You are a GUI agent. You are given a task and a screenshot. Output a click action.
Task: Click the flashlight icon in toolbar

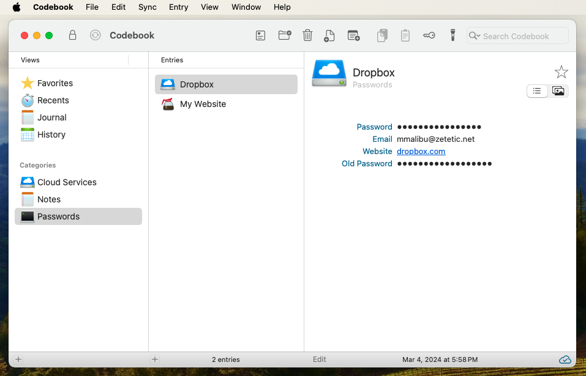tap(453, 35)
